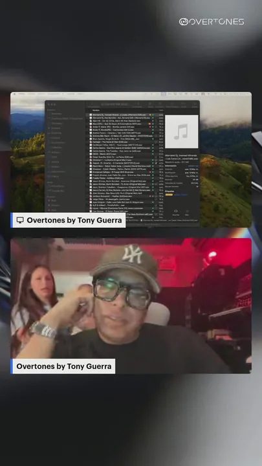Select CECE - Blanco (EDIT).wav
Screen dimensions: 262x466
click(126, 154)
